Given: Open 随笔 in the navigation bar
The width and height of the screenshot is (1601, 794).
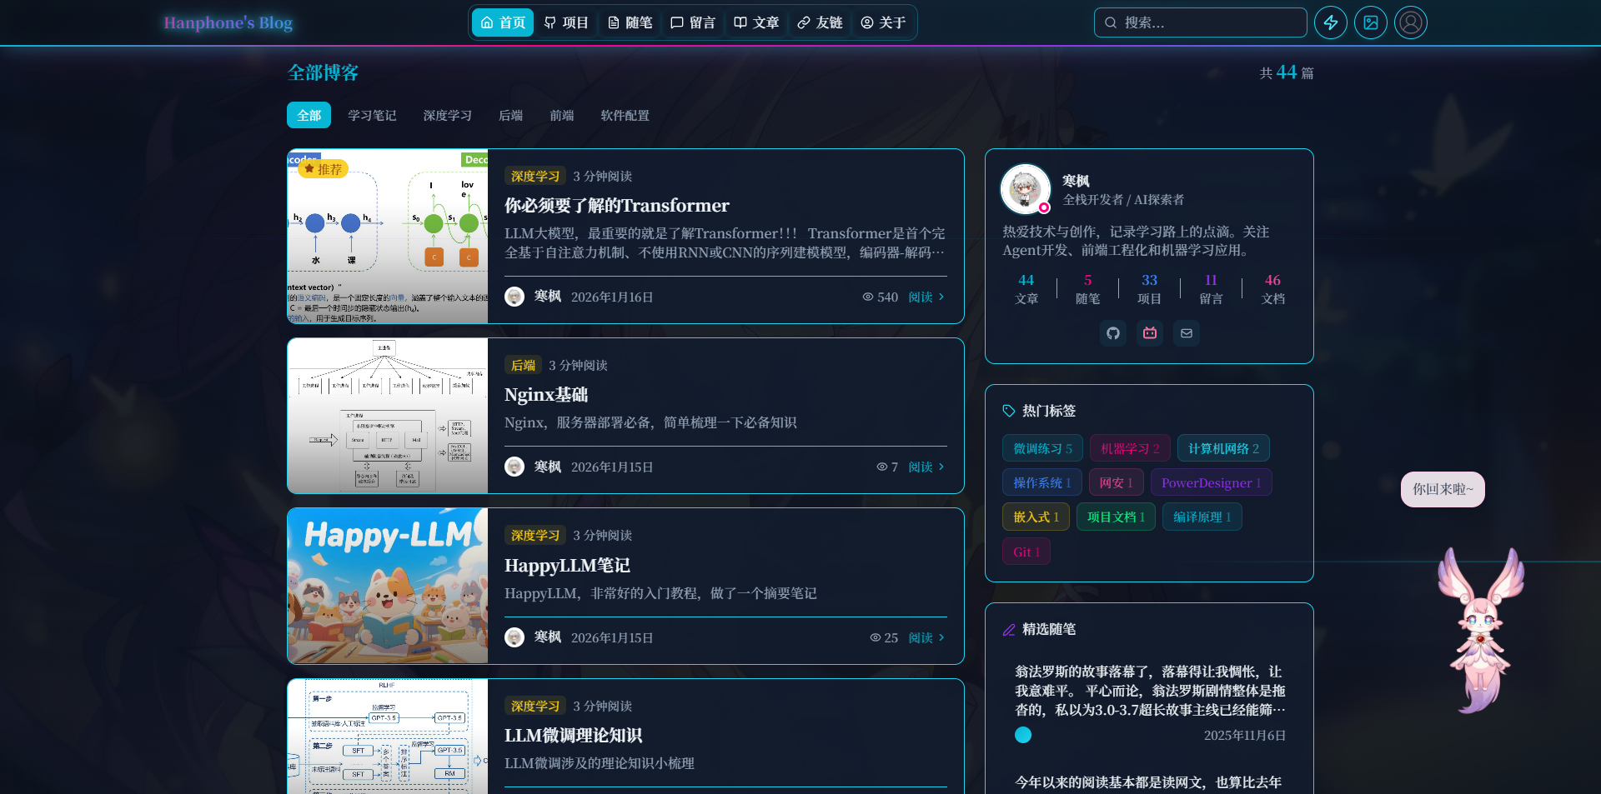Looking at the screenshot, I should [x=630, y=22].
